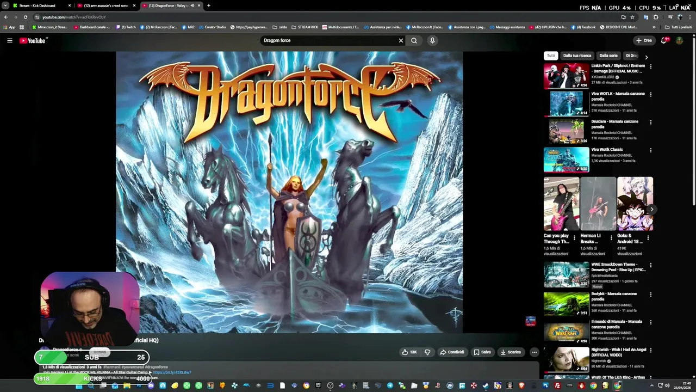Click the Condividi share button
Viewport: 696px width, 392px height.
pos(452,352)
